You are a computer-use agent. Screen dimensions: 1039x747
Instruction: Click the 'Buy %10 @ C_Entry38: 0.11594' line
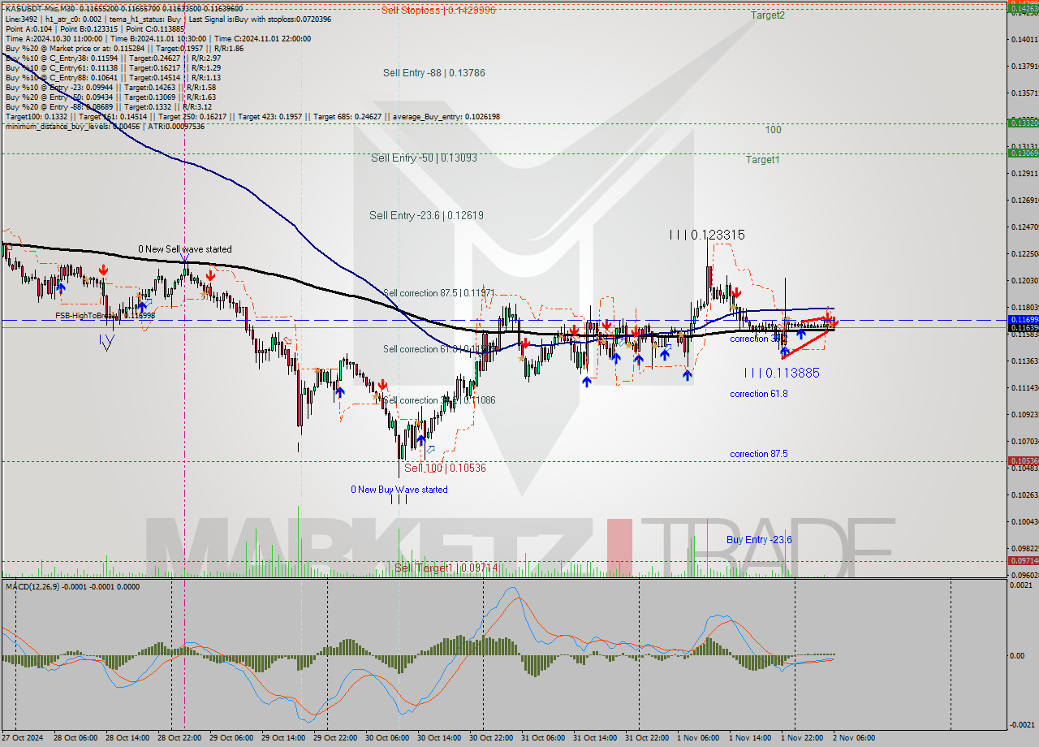(x=113, y=58)
